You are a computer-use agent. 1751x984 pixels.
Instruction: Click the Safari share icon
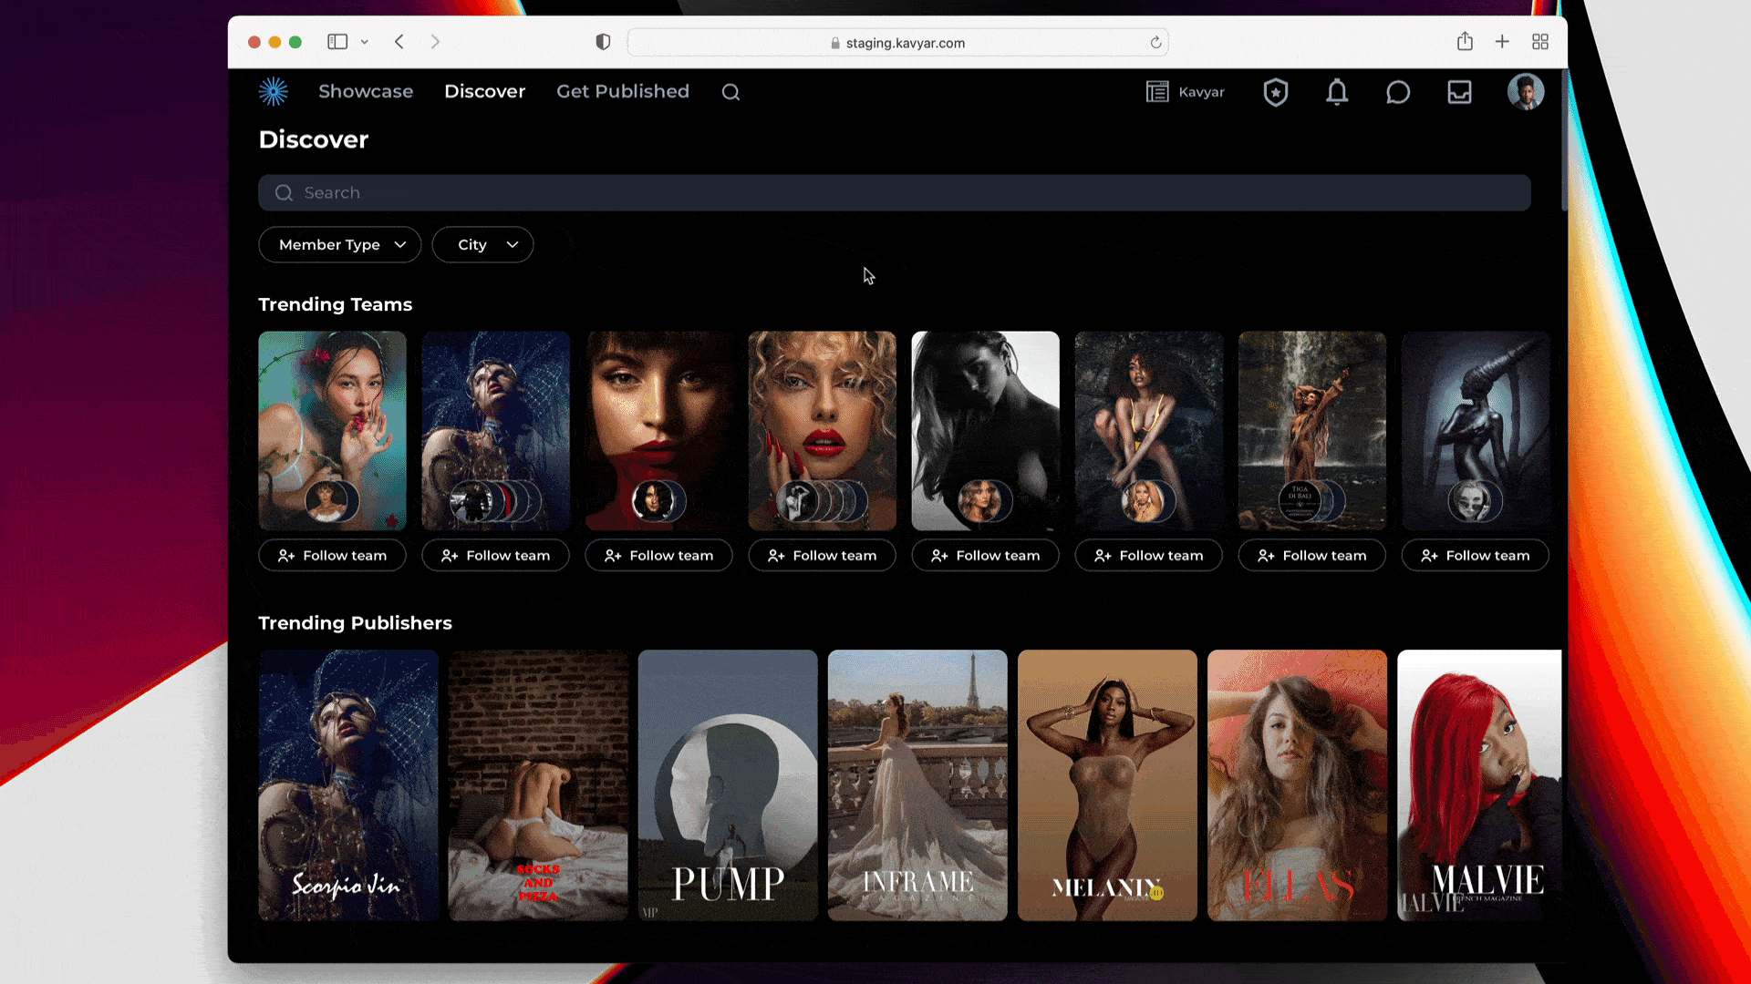[1465, 41]
